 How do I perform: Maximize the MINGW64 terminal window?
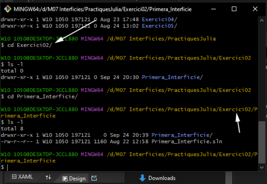[234, 9]
